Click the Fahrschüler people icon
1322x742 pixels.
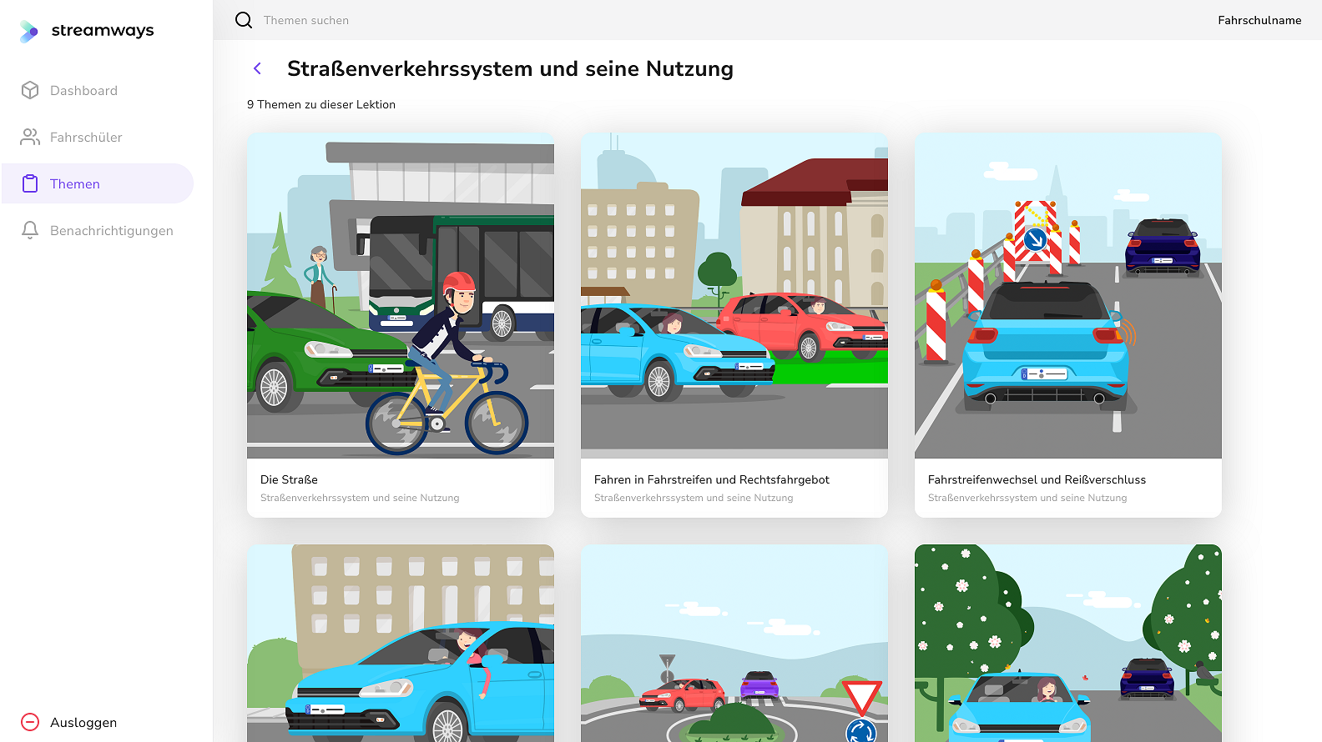pyautogui.click(x=30, y=137)
